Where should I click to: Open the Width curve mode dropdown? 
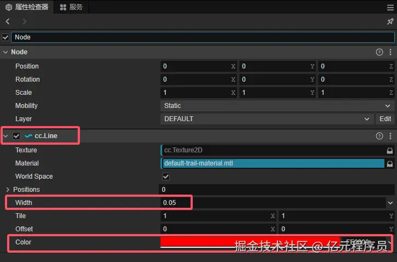click(x=390, y=203)
